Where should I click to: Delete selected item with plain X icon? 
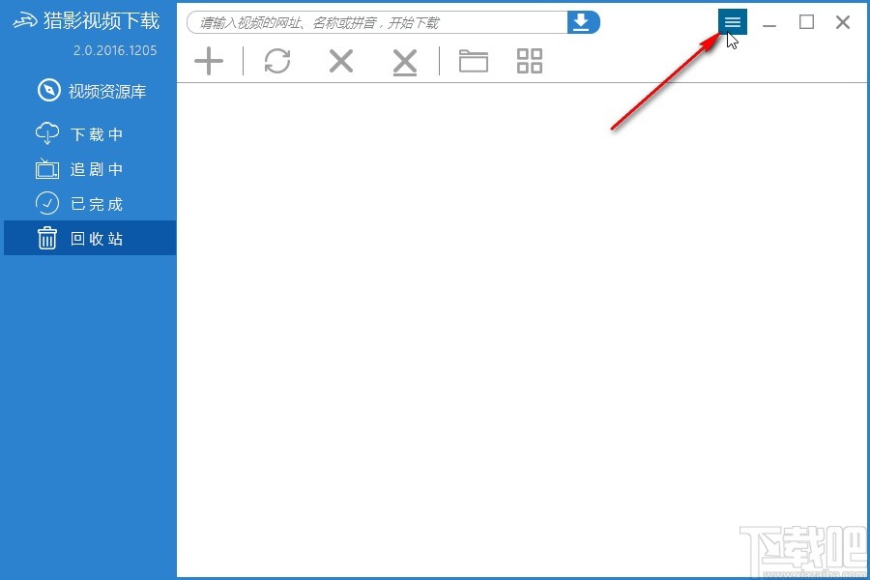pos(340,61)
